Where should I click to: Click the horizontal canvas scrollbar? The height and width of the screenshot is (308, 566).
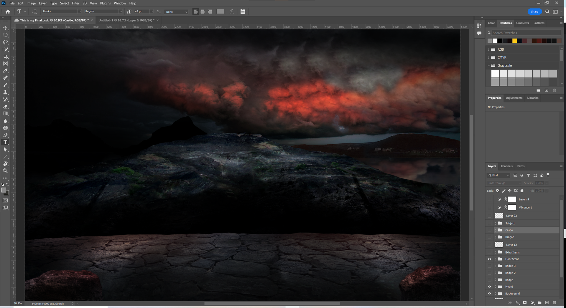click(272, 303)
